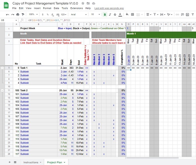196x165 pixels.
Task: Click the document title text
Action: [x=45, y=3]
